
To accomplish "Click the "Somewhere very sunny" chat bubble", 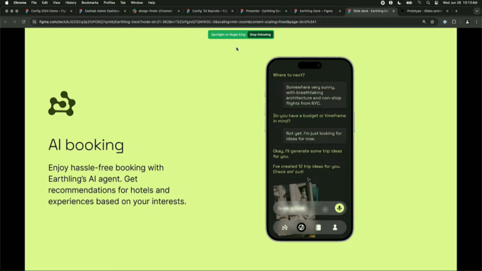I will (315, 95).
